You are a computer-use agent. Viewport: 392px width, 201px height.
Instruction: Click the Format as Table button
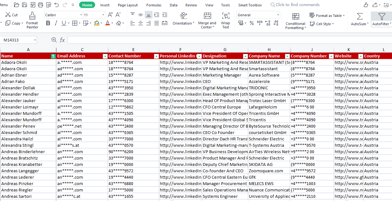point(327,16)
